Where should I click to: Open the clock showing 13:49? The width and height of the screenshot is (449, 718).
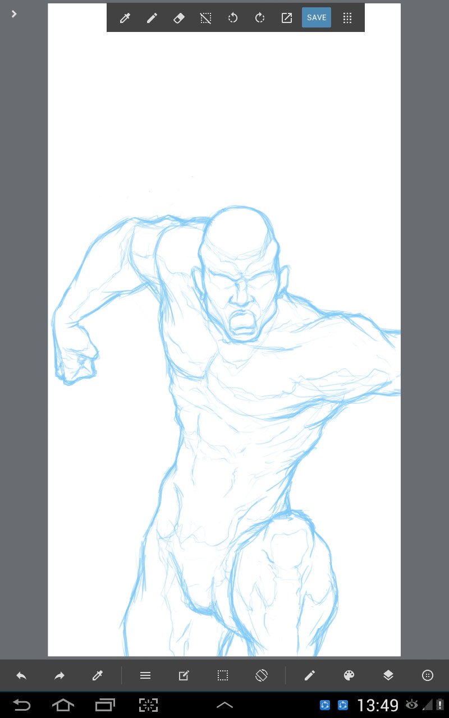(x=378, y=705)
